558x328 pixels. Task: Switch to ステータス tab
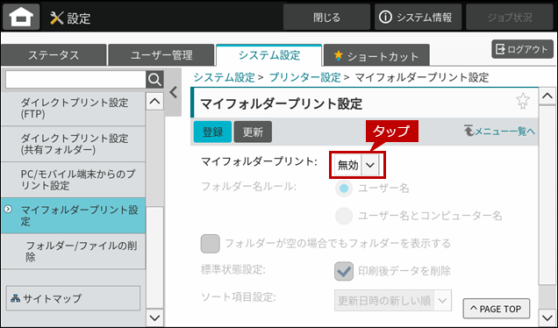[54, 55]
